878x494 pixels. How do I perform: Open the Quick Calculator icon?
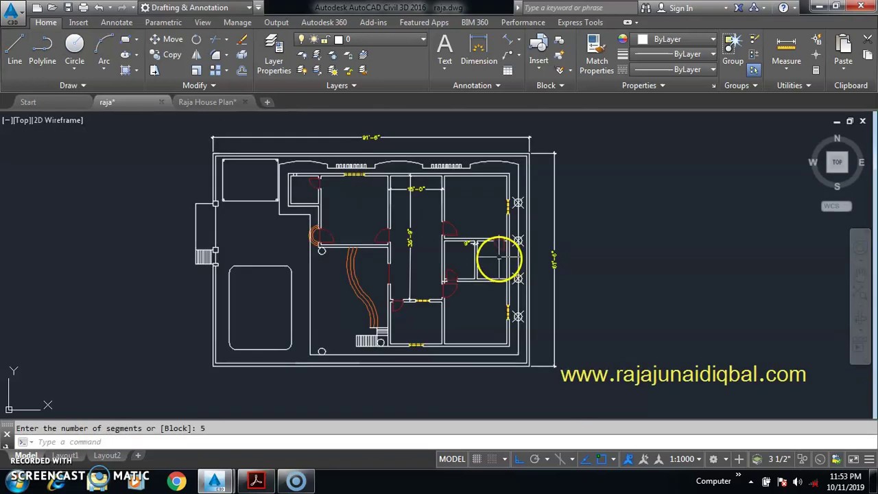[816, 70]
